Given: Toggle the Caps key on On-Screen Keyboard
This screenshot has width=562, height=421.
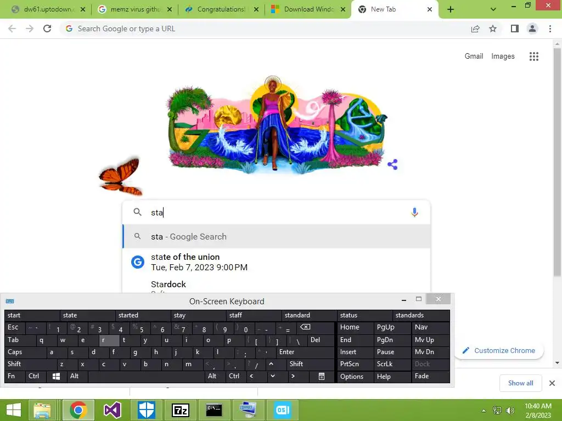Looking at the screenshot, I should tap(25, 352).
